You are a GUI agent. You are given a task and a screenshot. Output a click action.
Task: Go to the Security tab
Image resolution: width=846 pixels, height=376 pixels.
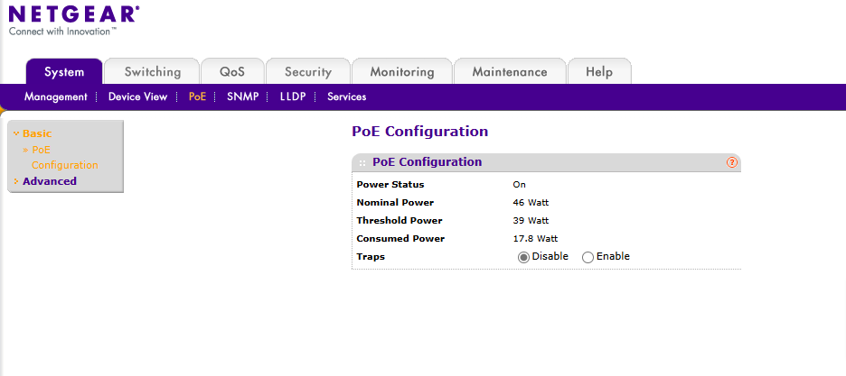click(x=307, y=72)
